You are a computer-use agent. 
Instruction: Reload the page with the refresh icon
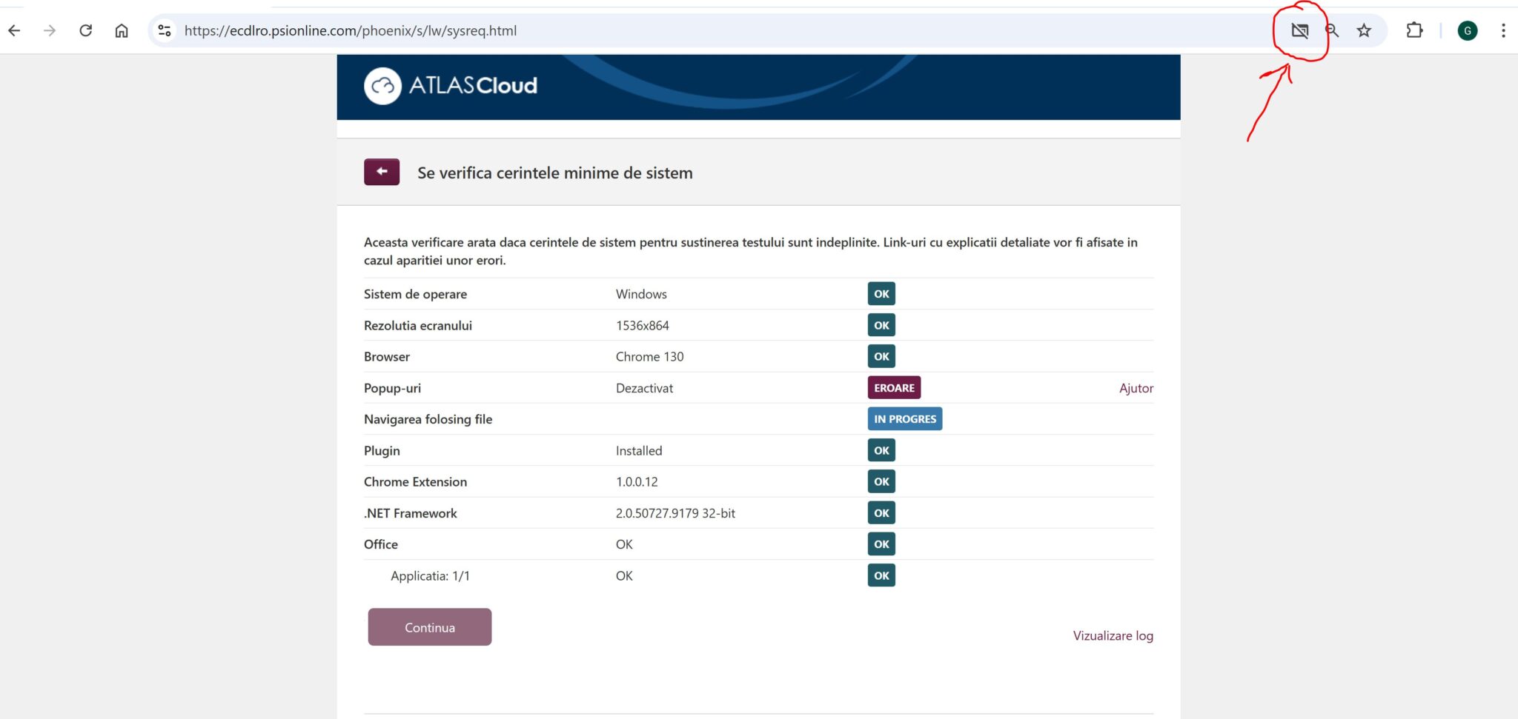(x=84, y=30)
